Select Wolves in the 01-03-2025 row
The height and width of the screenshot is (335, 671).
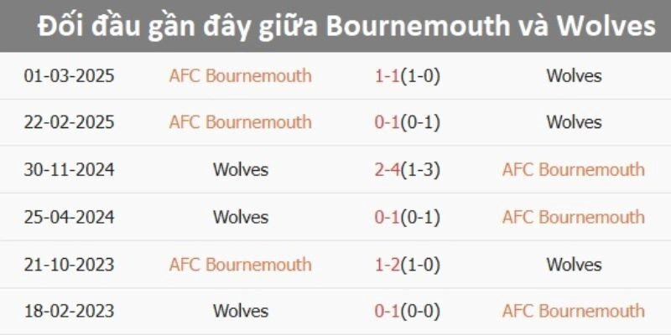tap(574, 75)
